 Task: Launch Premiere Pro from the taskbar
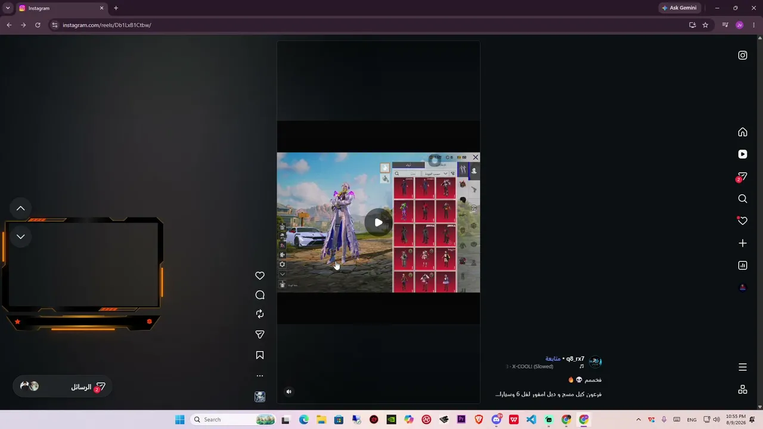click(x=461, y=419)
